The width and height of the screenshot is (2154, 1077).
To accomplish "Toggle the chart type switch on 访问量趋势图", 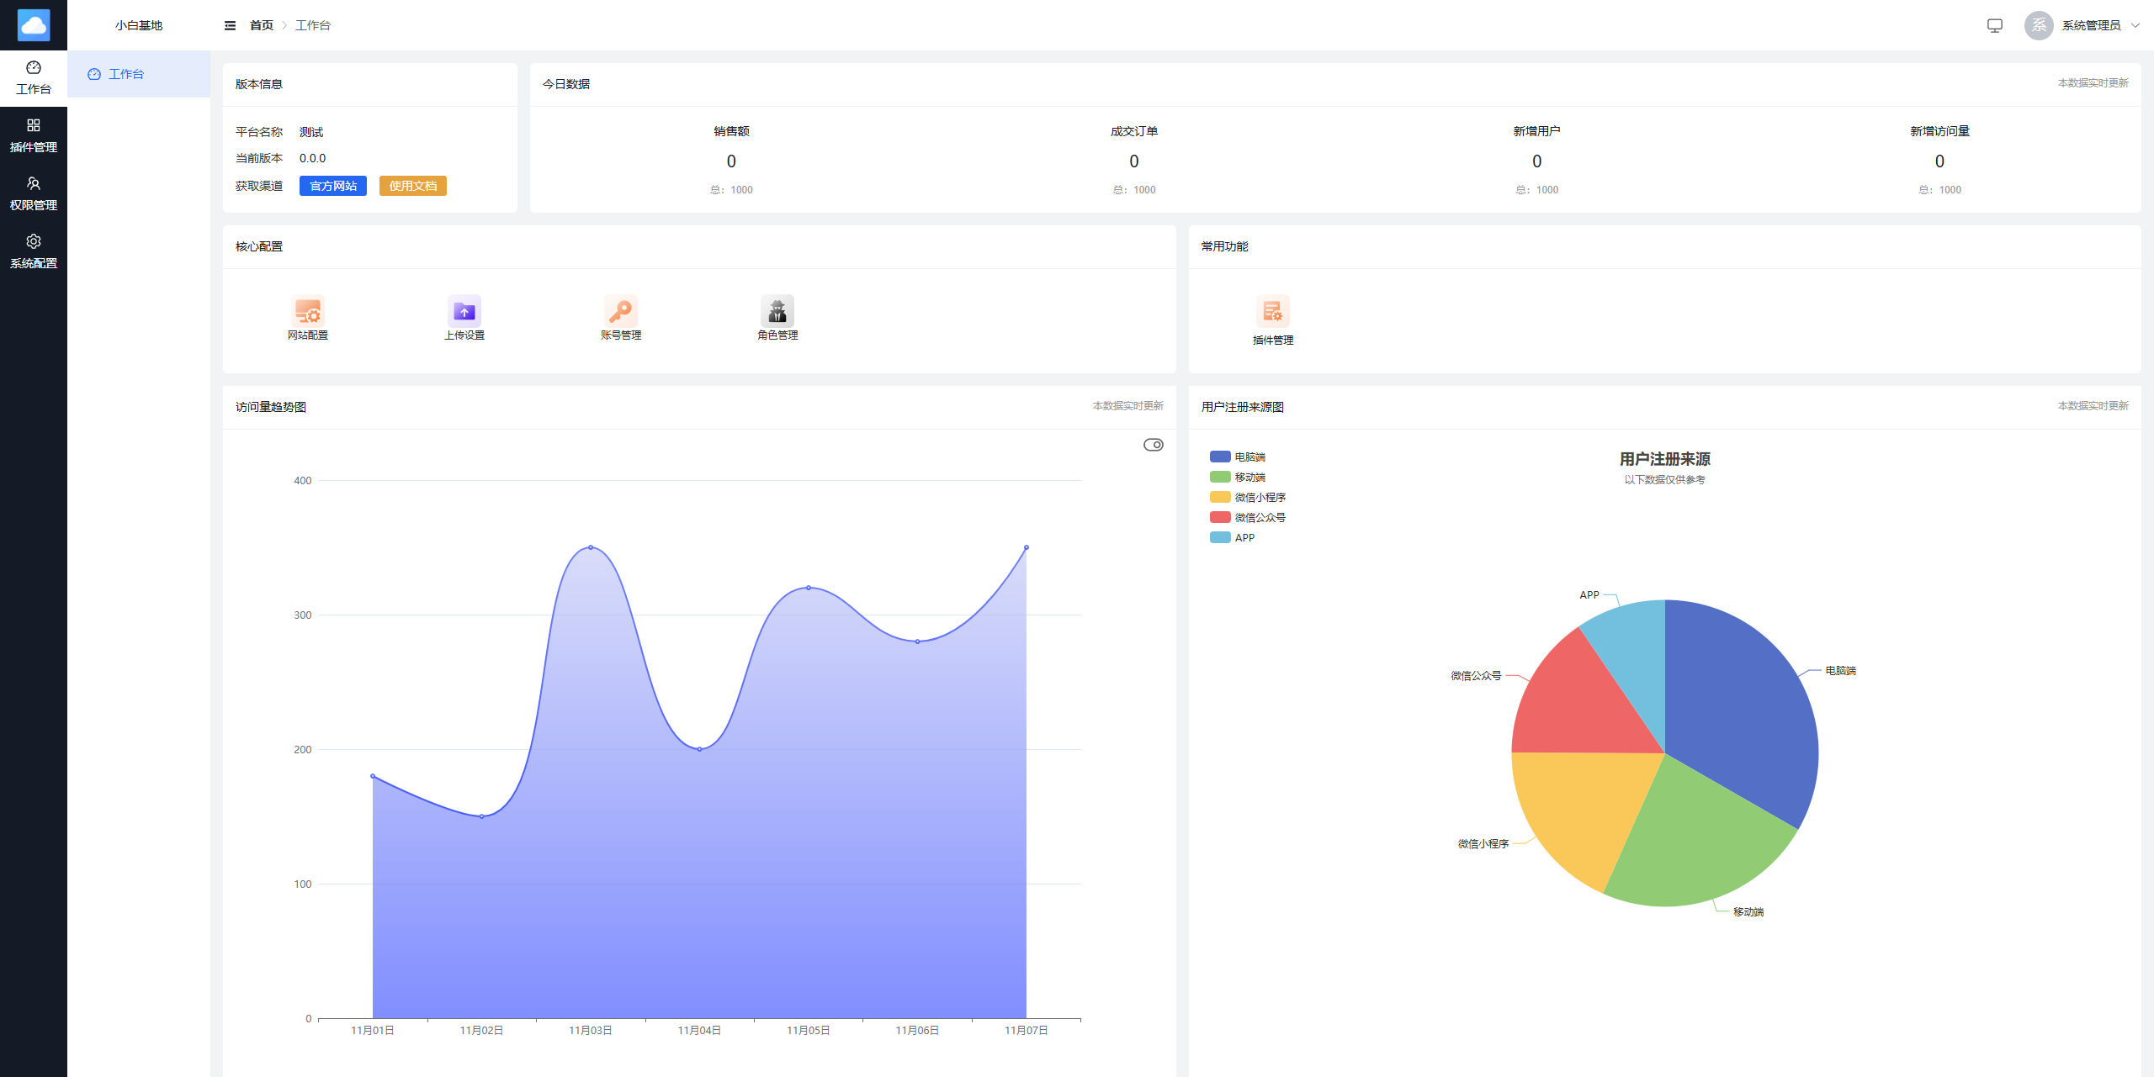I will pos(1153,445).
